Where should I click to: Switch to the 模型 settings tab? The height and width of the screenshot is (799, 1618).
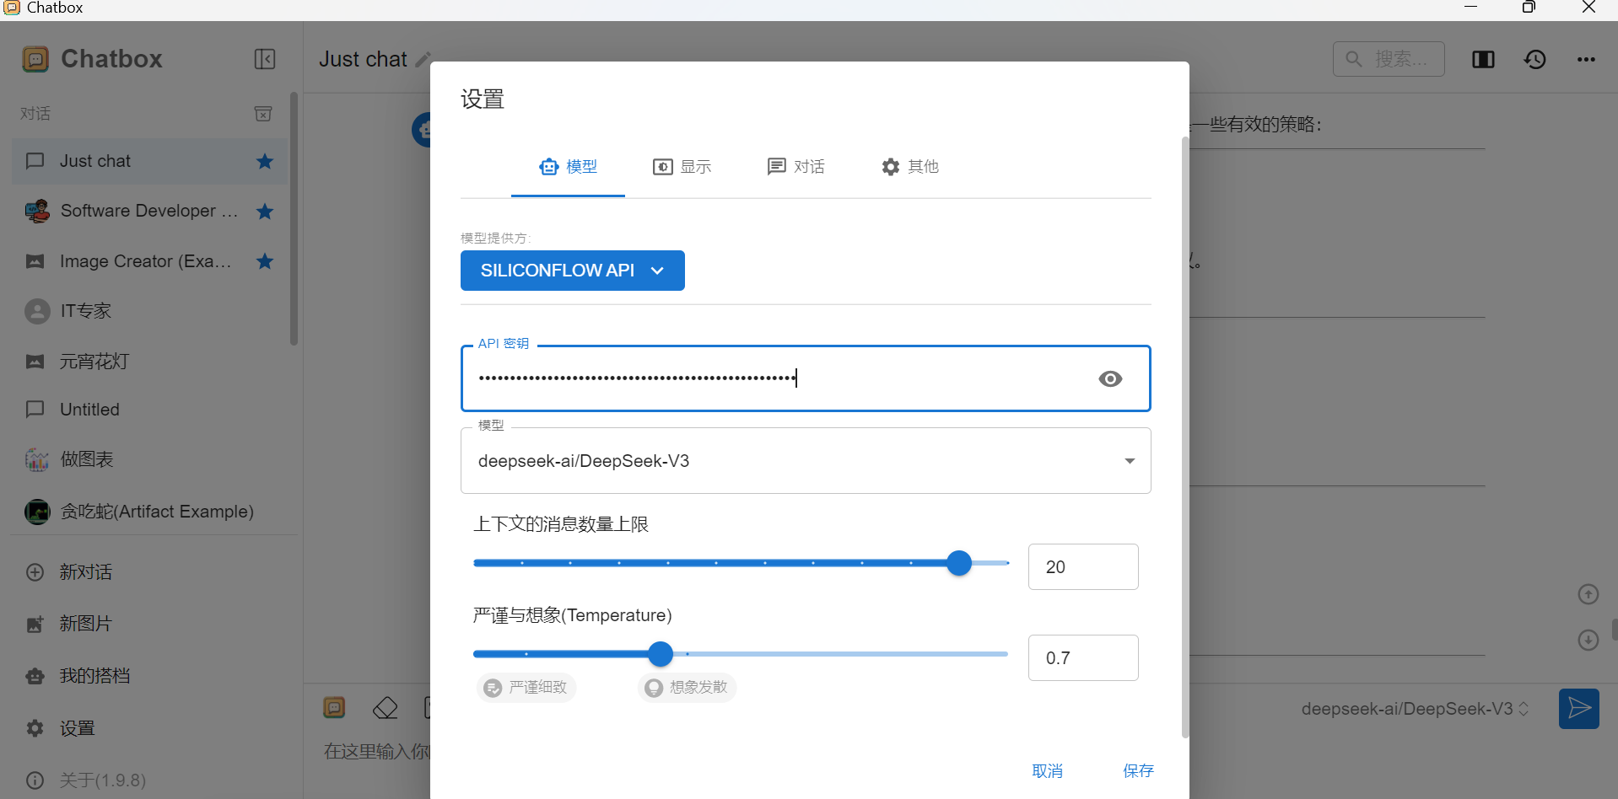pos(568,167)
